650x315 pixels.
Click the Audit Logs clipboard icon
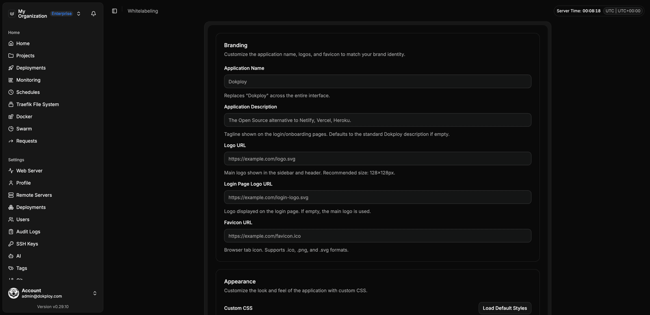tap(11, 232)
